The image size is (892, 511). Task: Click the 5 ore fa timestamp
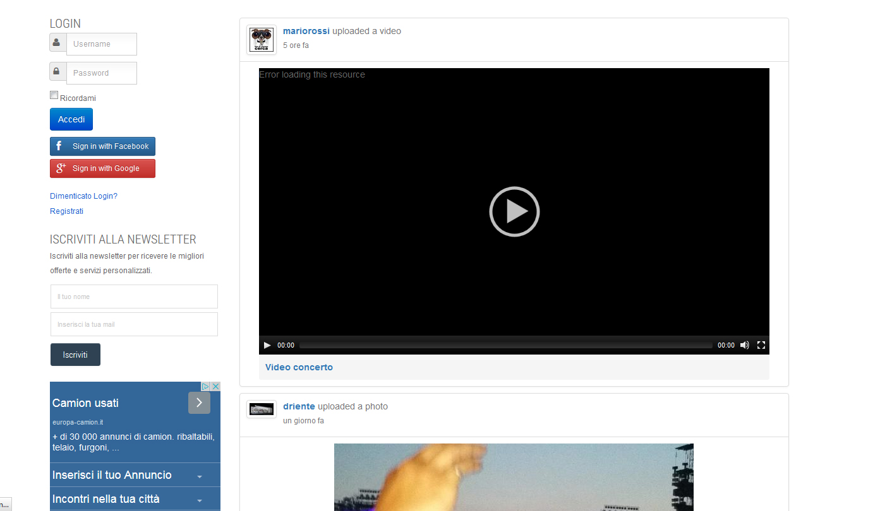[x=296, y=45]
